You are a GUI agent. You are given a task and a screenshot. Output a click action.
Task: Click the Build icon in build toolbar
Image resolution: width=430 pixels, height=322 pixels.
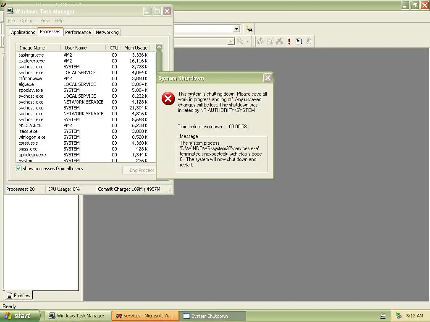[x=270, y=42]
